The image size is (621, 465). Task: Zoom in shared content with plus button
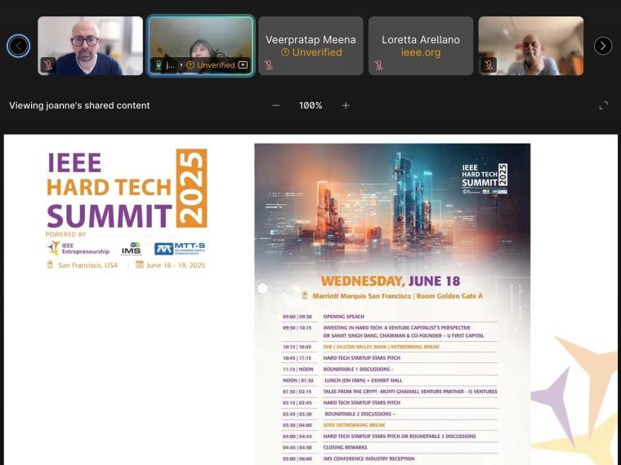(x=346, y=105)
